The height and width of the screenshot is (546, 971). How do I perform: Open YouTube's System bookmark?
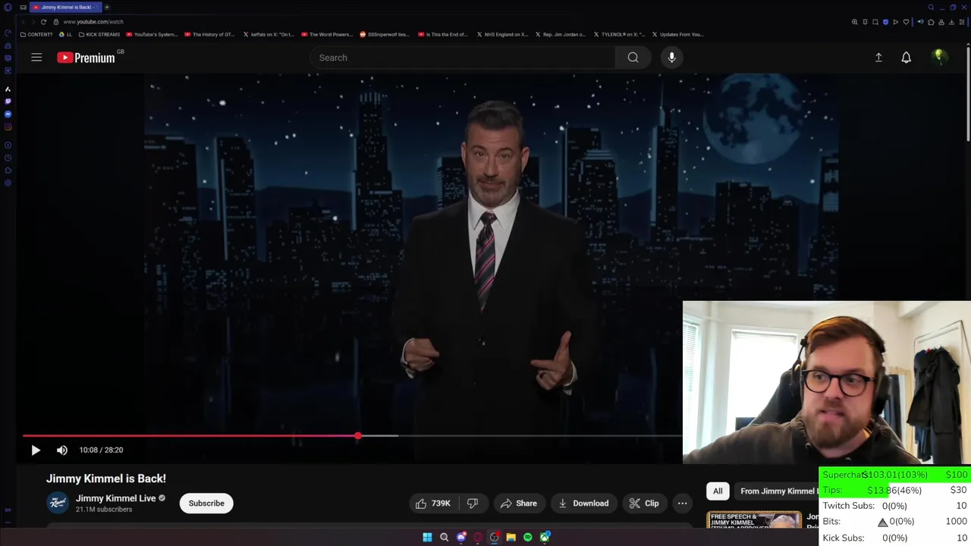pyautogui.click(x=152, y=34)
